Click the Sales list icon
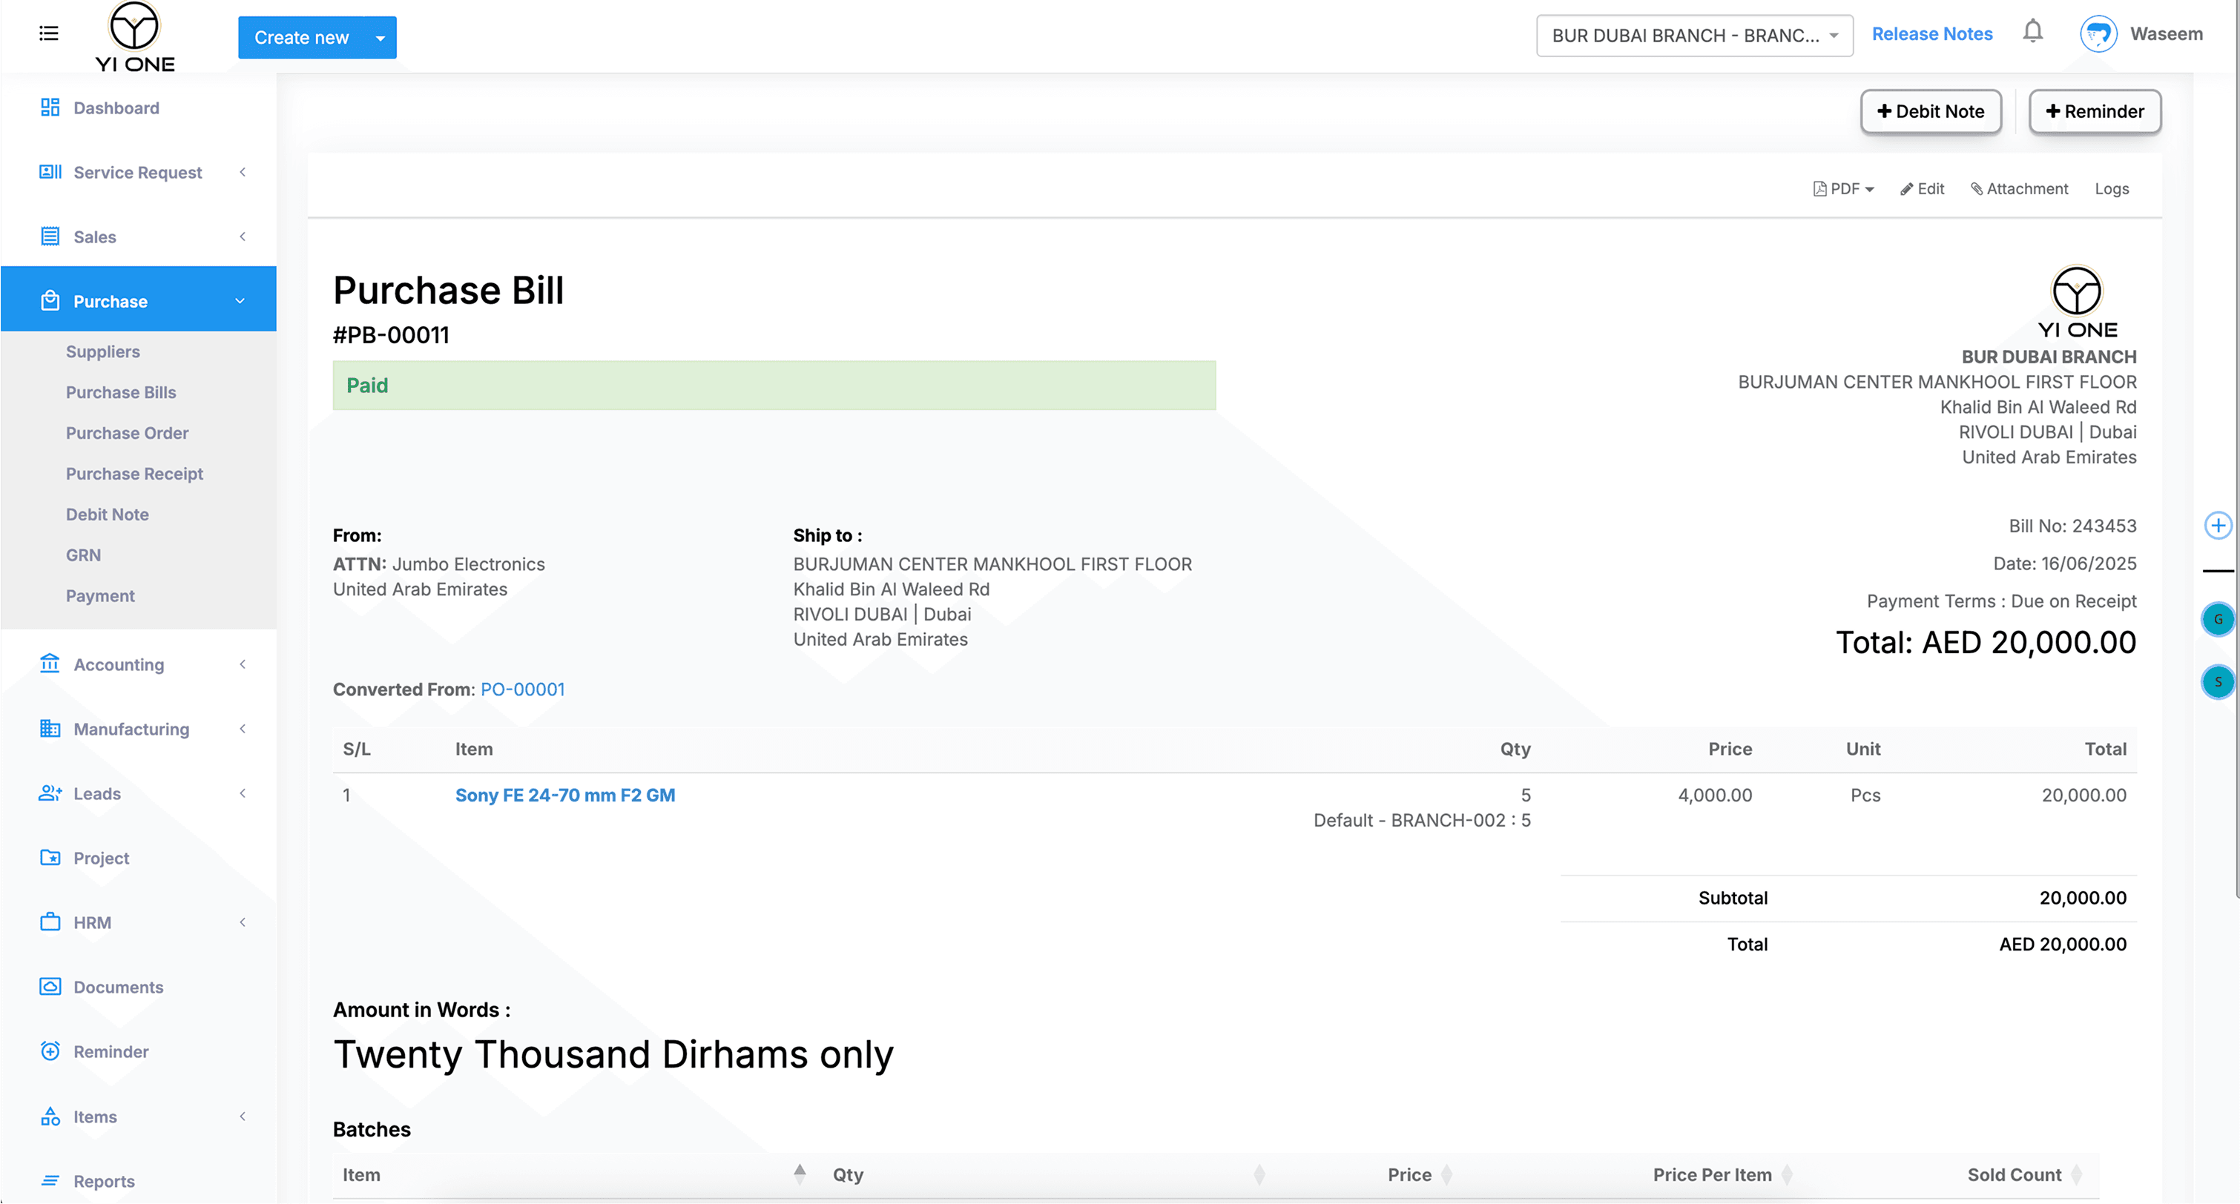Screen dimensions: 2240x1204 pyautogui.click(x=50, y=236)
